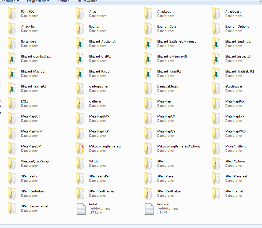The height and width of the screenshot is (228, 262).
Task: Click the XPerl_RaidHelper folder name
Action: 169,191
